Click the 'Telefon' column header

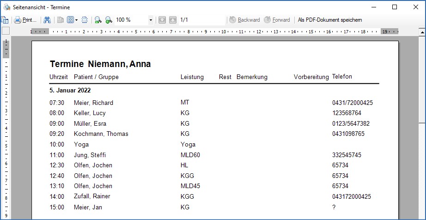tap(342, 77)
